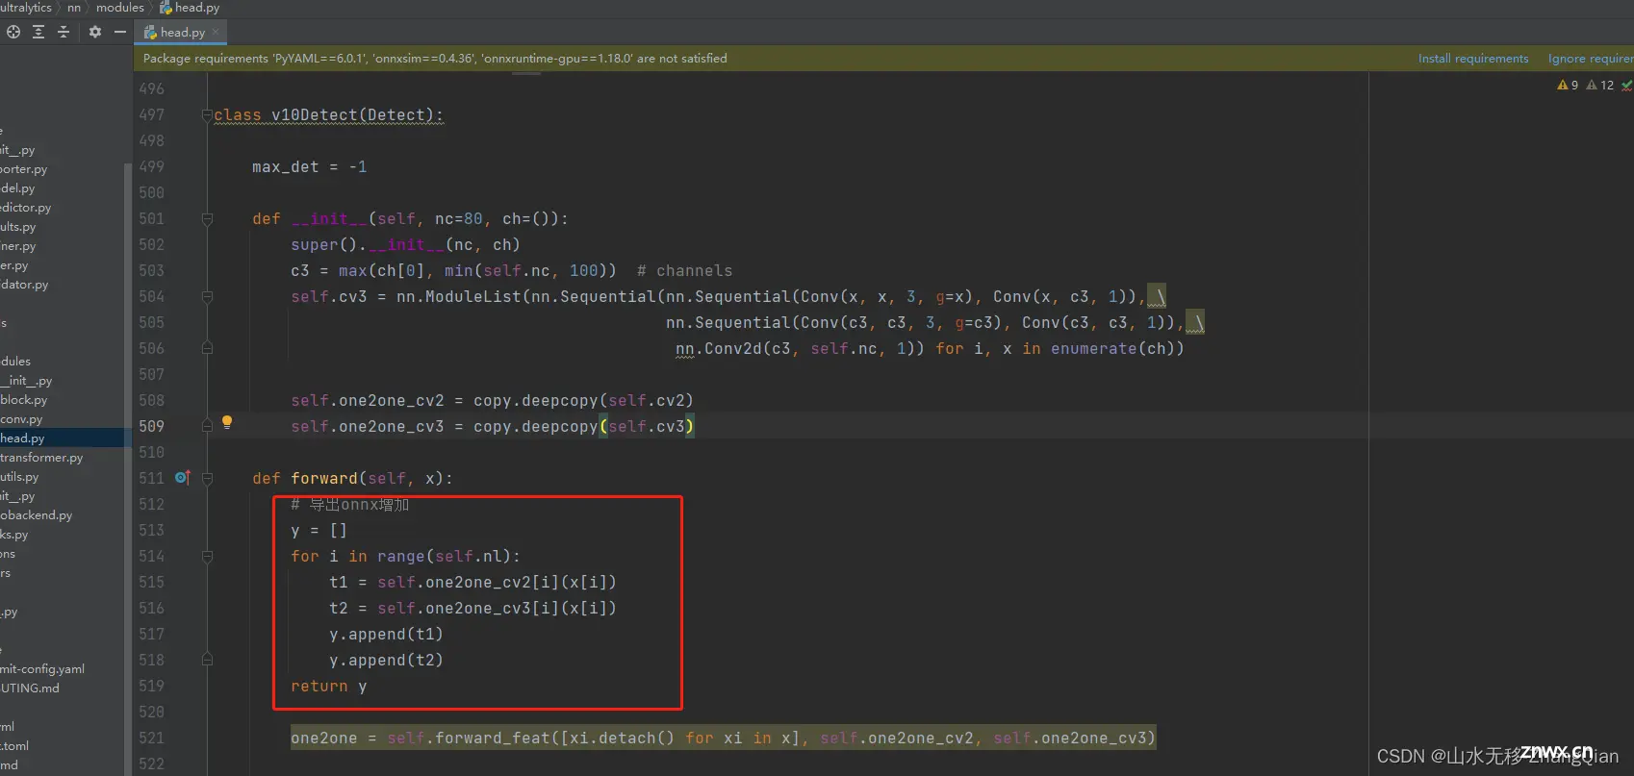
Task: Select tasks.py in the project tree
Action: click(14, 535)
